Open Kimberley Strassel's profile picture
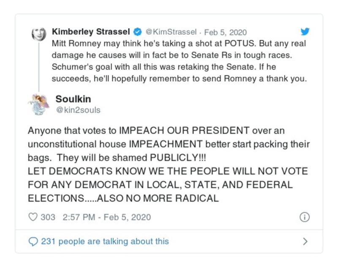Viewport: 338px width, 267px height. (39, 34)
